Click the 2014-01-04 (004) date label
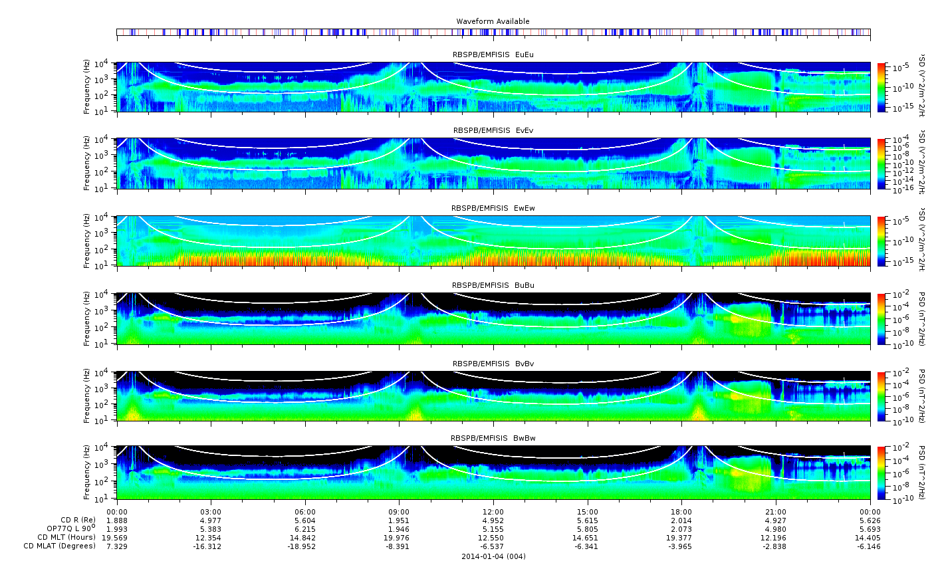936x571 pixels. coord(493,556)
